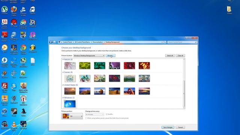Viewport: 240px width, 135px height.
Task: Click the blank text document desktop icon
Action: click(33, 61)
